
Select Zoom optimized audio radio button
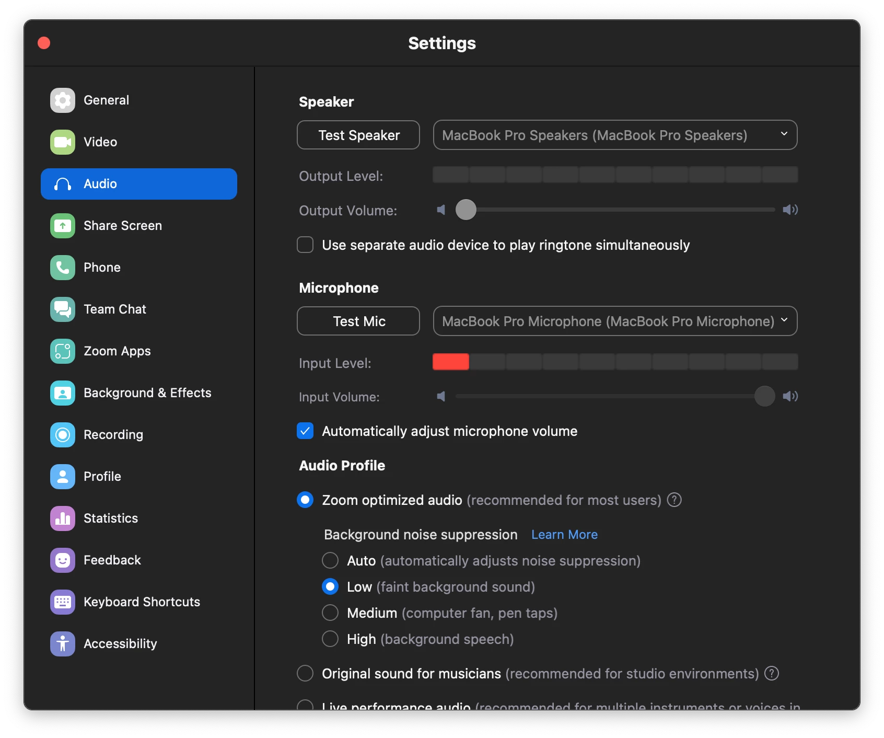[x=305, y=500]
